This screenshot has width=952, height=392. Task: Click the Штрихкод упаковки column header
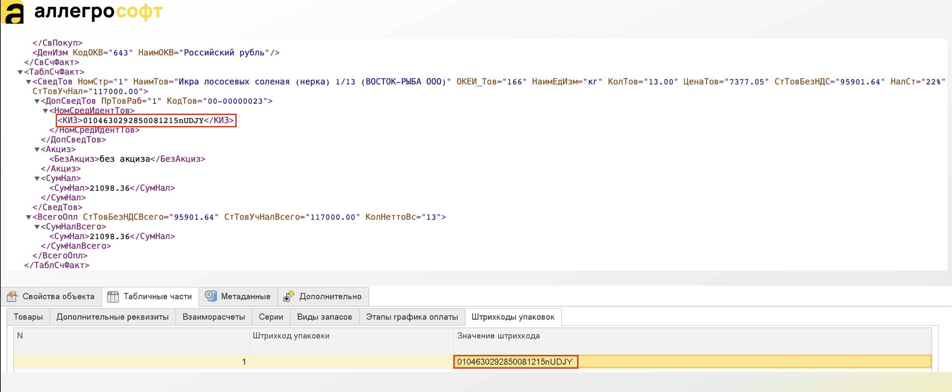coord(351,341)
